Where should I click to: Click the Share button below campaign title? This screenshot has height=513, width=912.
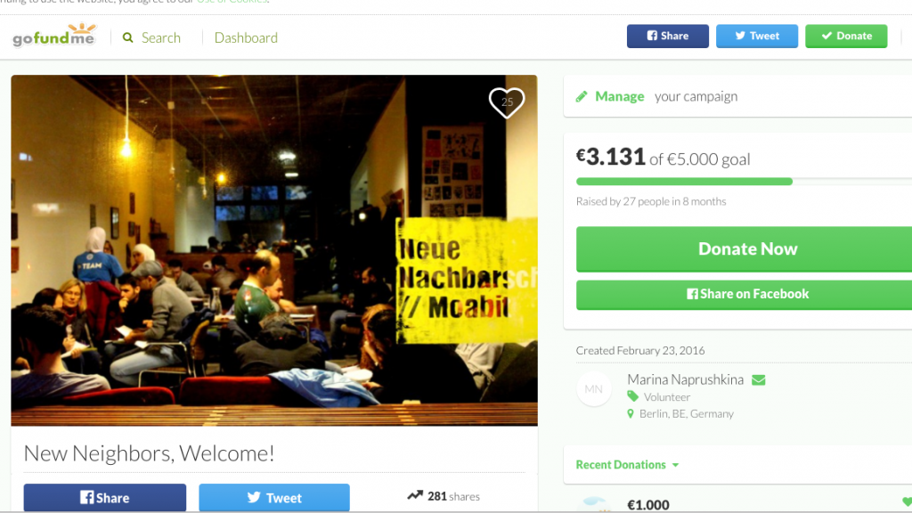tap(105, 498)
